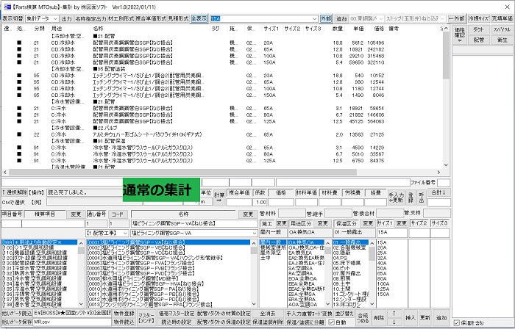Screen dimensions: 515x329
Task: Click the scrollbar of 積算項目 category list
Action: coord(81,273)
